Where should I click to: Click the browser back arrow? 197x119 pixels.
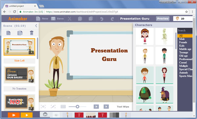(5, 12)
